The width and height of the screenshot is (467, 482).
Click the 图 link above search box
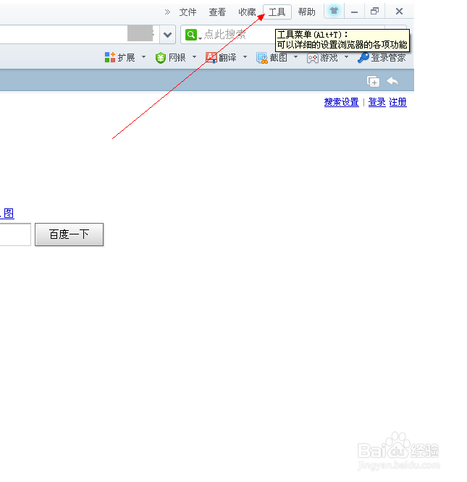coord(9,213)
